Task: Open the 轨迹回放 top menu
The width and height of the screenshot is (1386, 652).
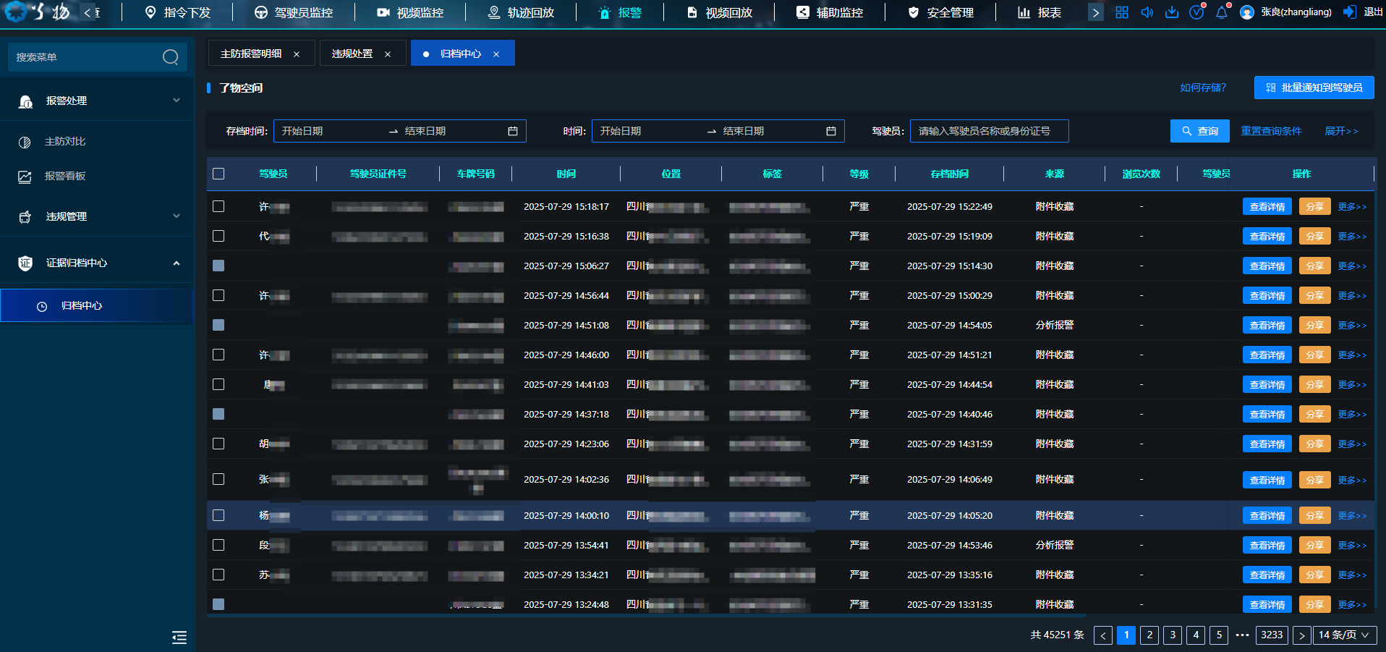Action: 521,12
